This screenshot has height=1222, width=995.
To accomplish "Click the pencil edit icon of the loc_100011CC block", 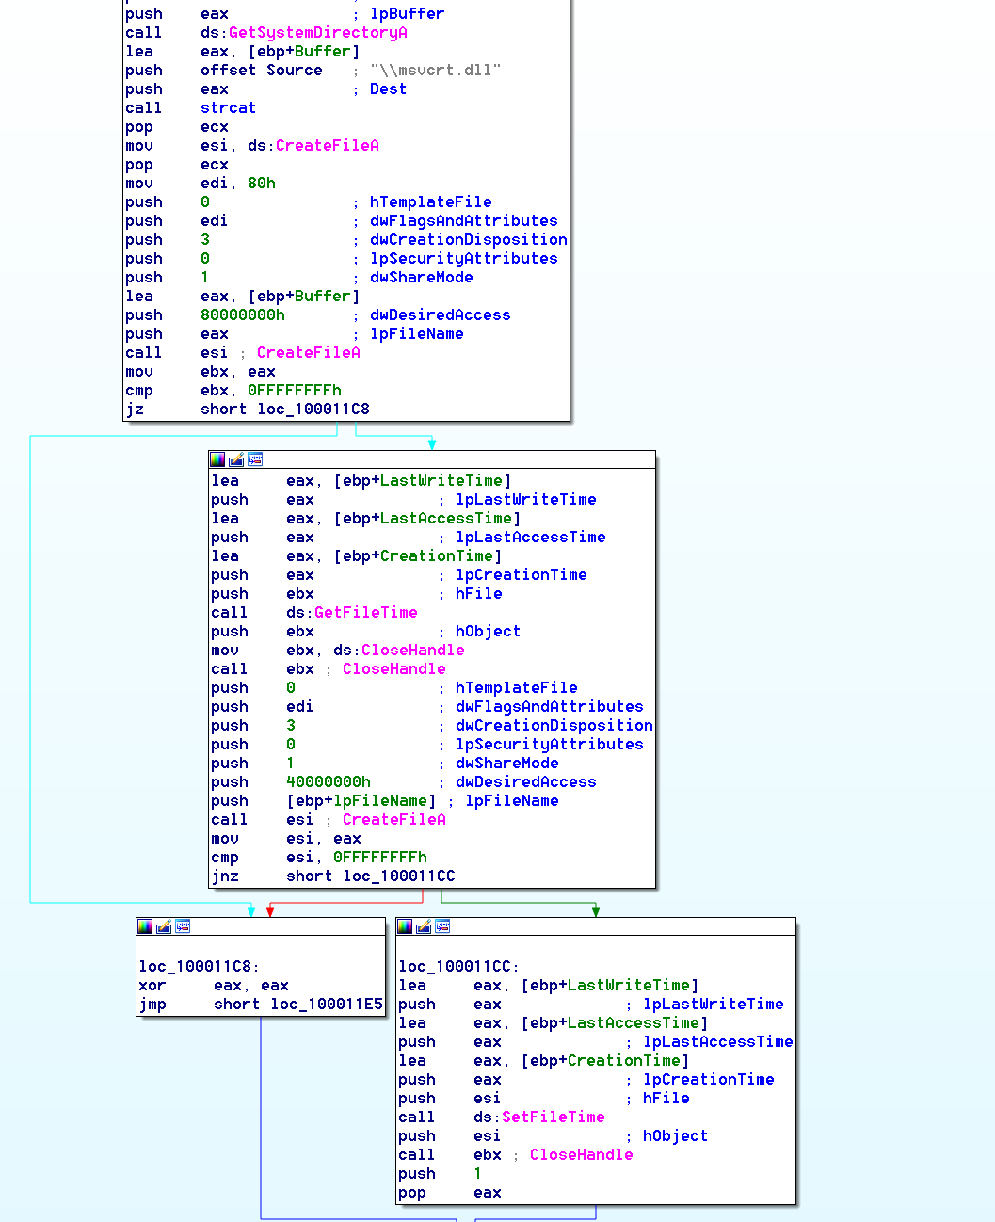I will [424, 926].
